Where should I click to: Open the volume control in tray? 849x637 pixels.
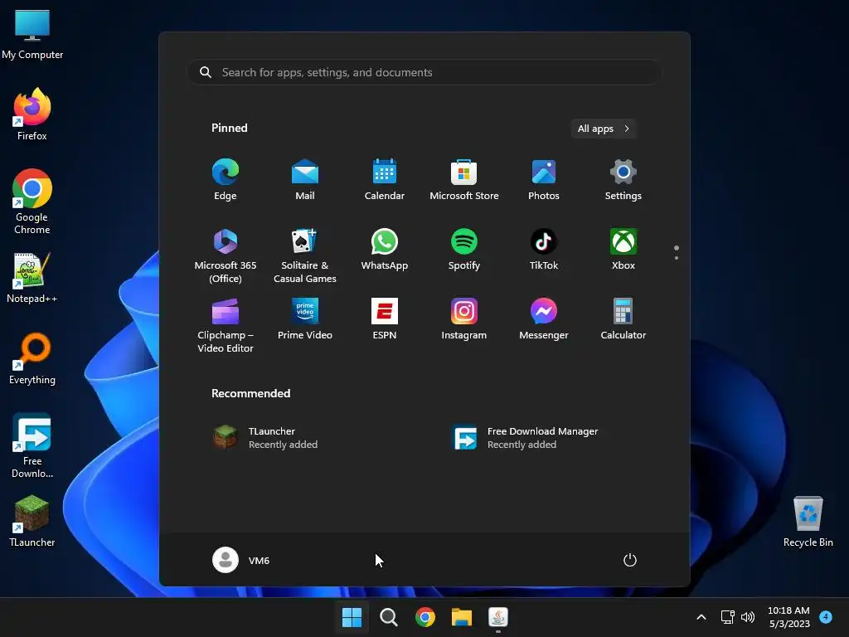coord(748,617)
